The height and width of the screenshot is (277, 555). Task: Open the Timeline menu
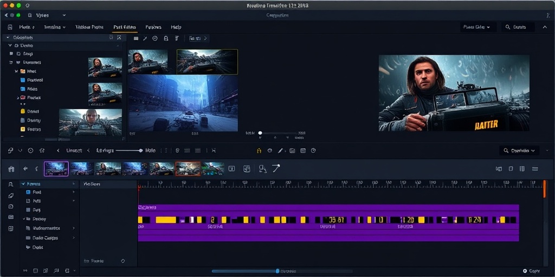[x=55, y=27]
